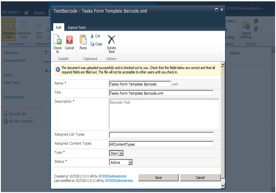276x193 pixels.
Task: Click the Save button
Action: pyautogui.click(x=158, y=178)
